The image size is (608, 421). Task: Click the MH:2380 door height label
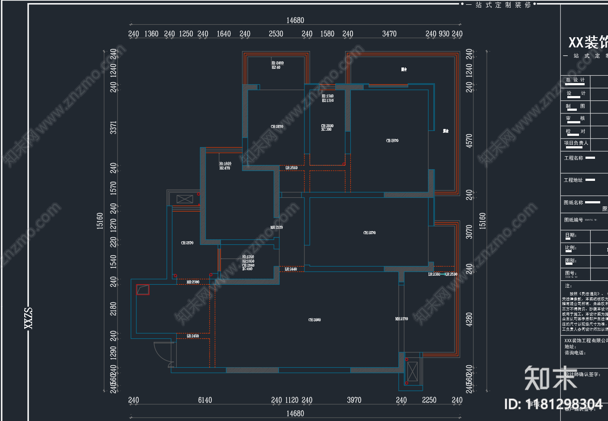point(193,282)
